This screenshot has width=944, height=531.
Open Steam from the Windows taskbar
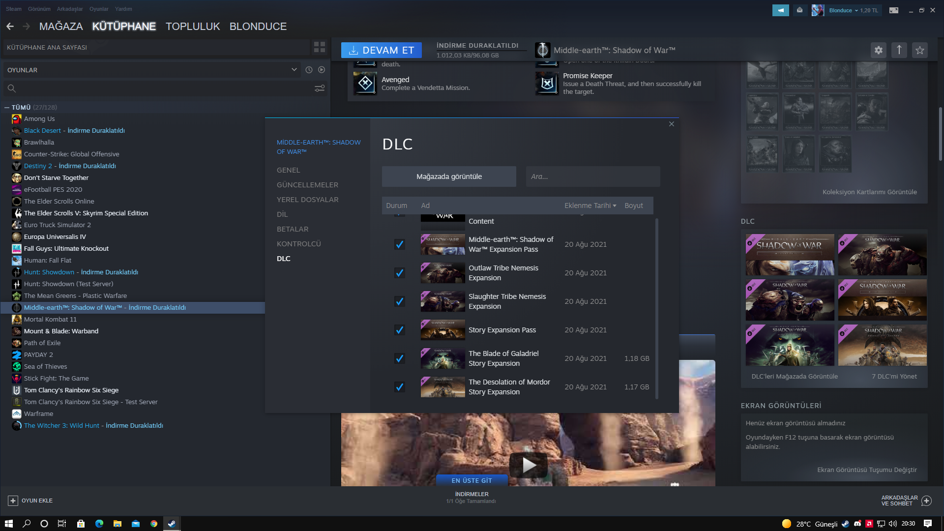pyautogui.click(x=172, y=524)
